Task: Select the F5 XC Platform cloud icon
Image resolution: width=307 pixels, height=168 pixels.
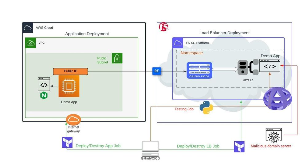Action: [x=178, y=43]
